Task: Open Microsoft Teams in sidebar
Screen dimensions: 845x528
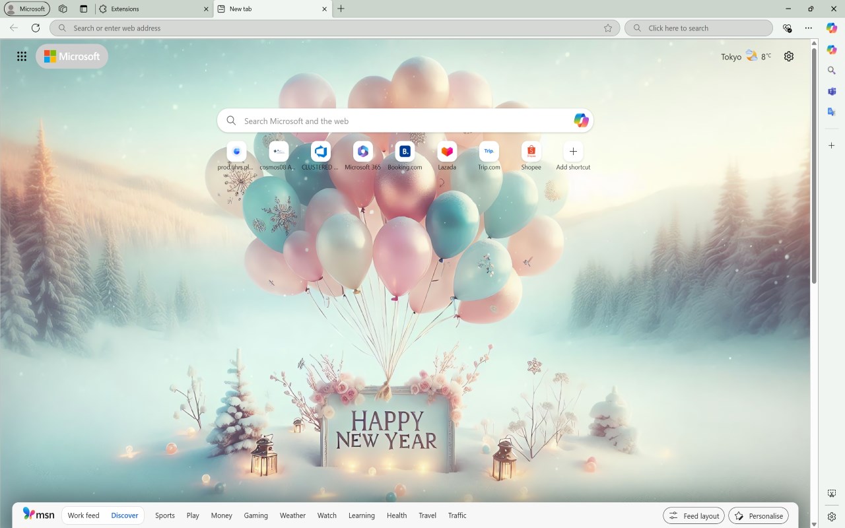Action: coord(832,92)
